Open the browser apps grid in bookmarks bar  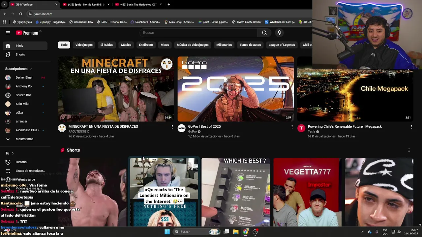4,22
